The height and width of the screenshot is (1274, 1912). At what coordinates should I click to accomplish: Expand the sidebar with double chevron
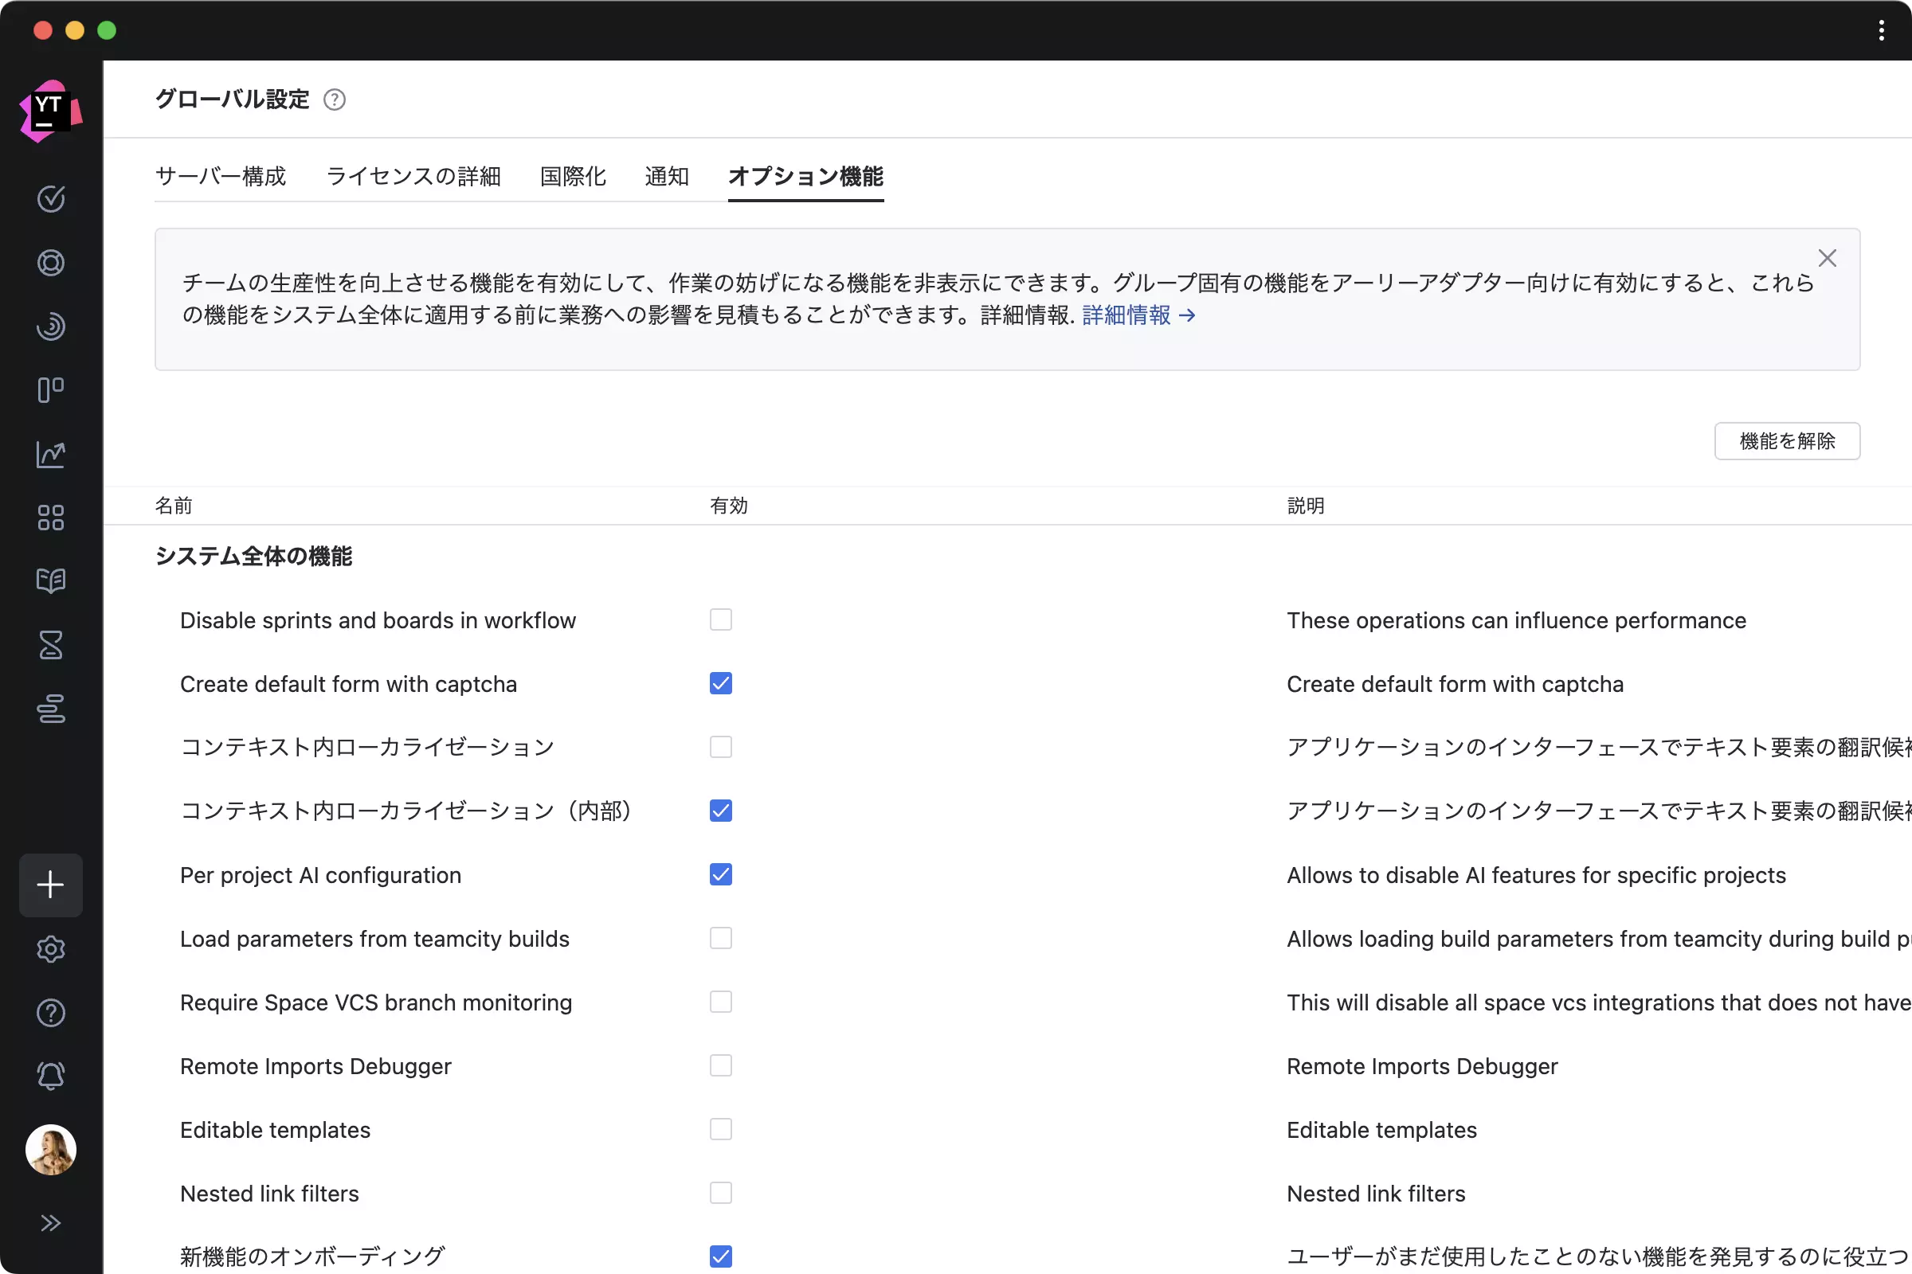coord(50,1223)
